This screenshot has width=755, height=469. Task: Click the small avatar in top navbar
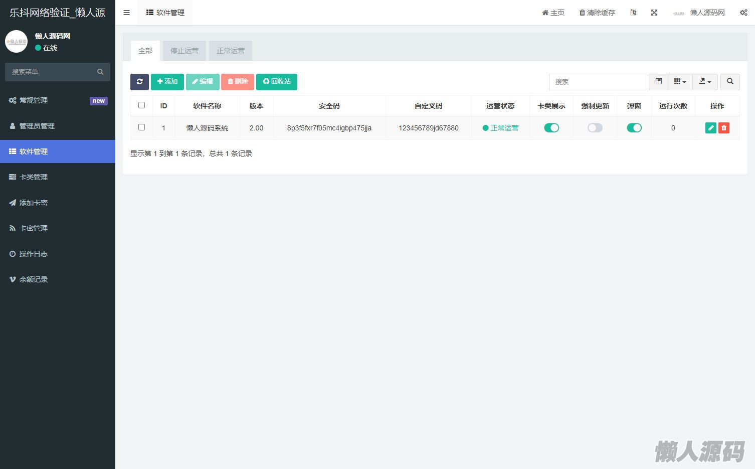pyautogui.click(x=679, y=13)
